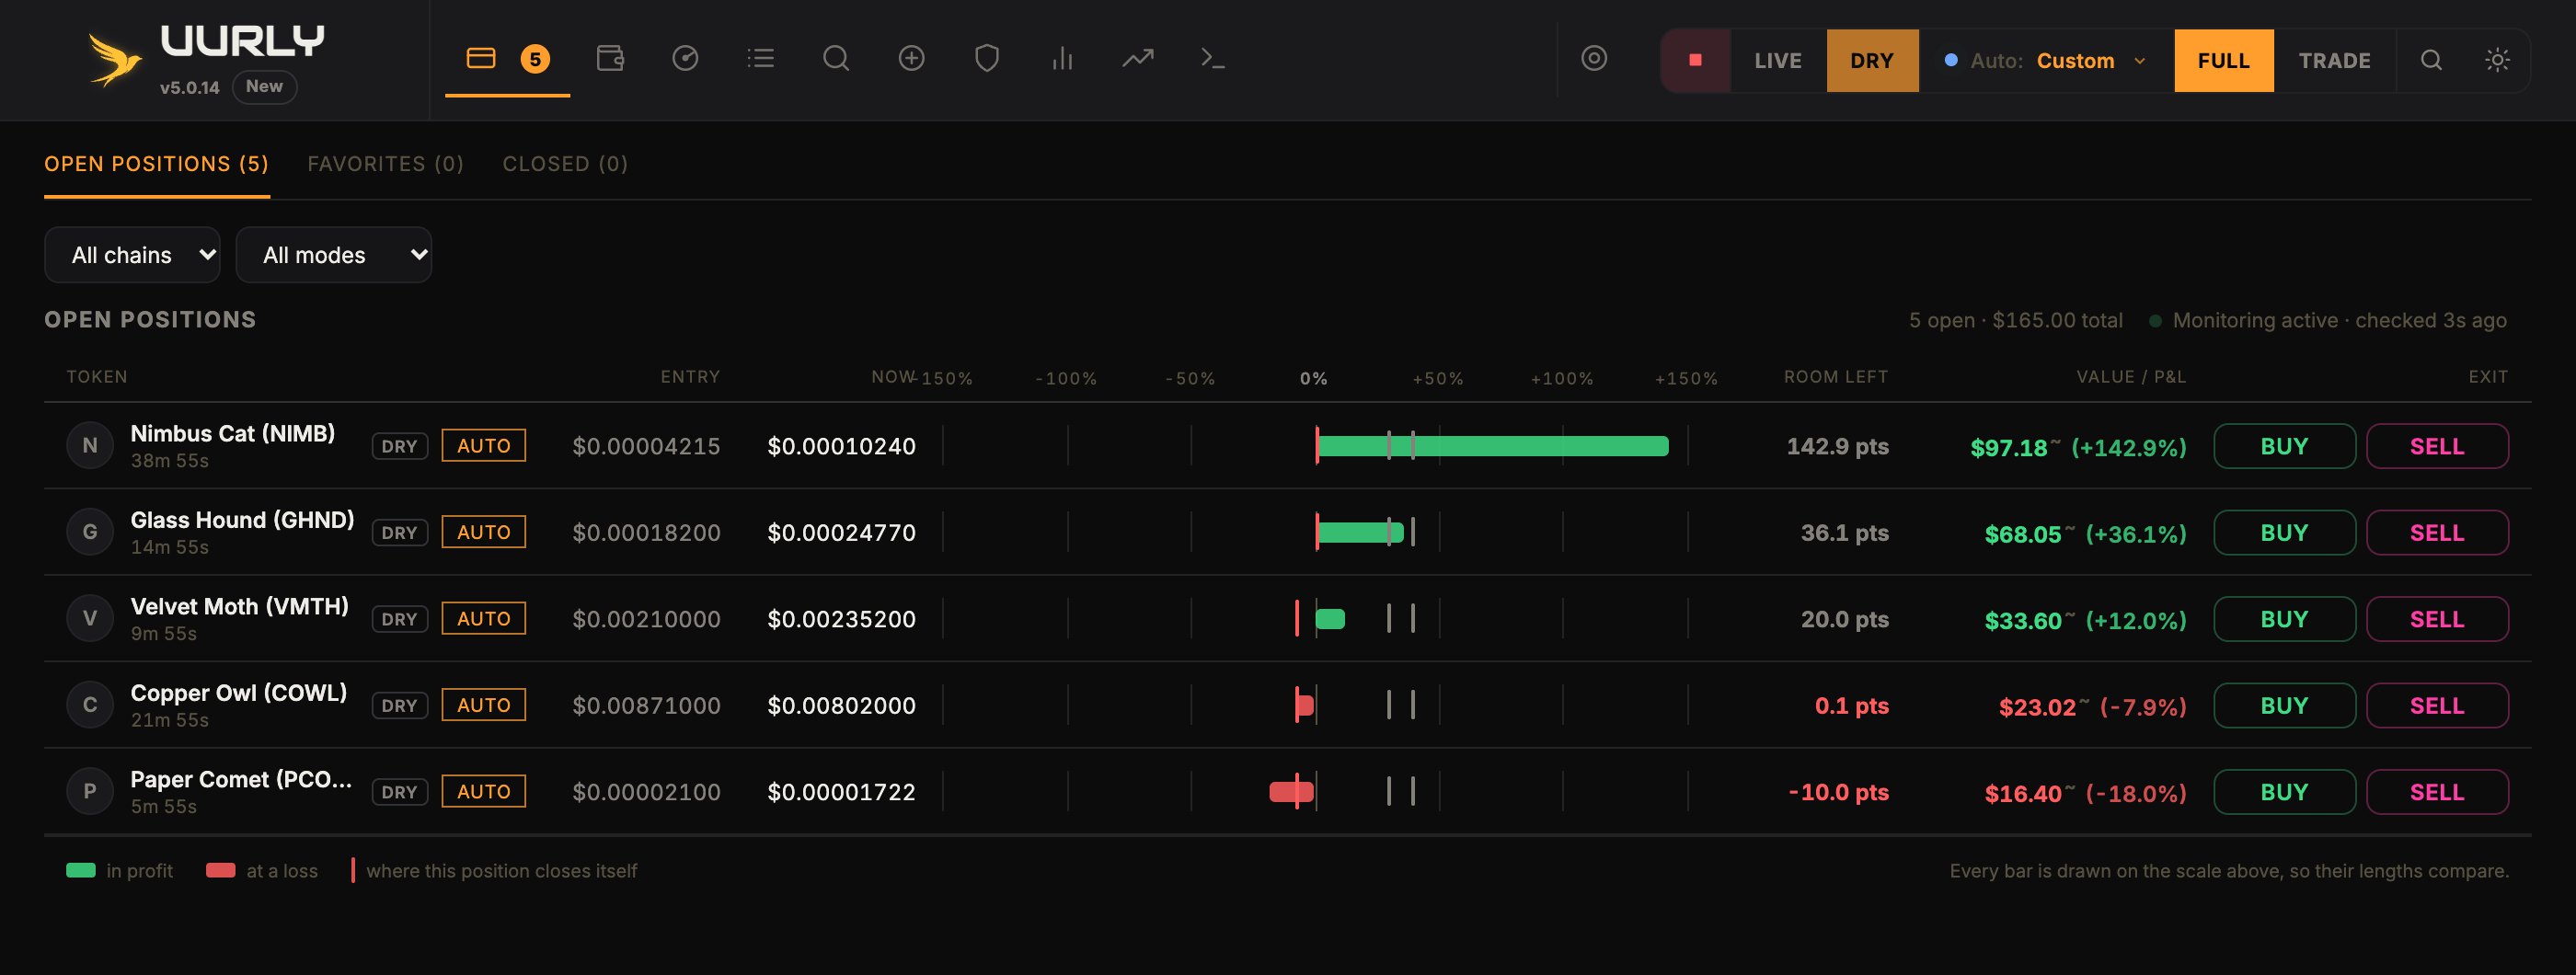Toggle the sun theme icon
This screenshot has width=2576, height=975.
[2497, 61]
